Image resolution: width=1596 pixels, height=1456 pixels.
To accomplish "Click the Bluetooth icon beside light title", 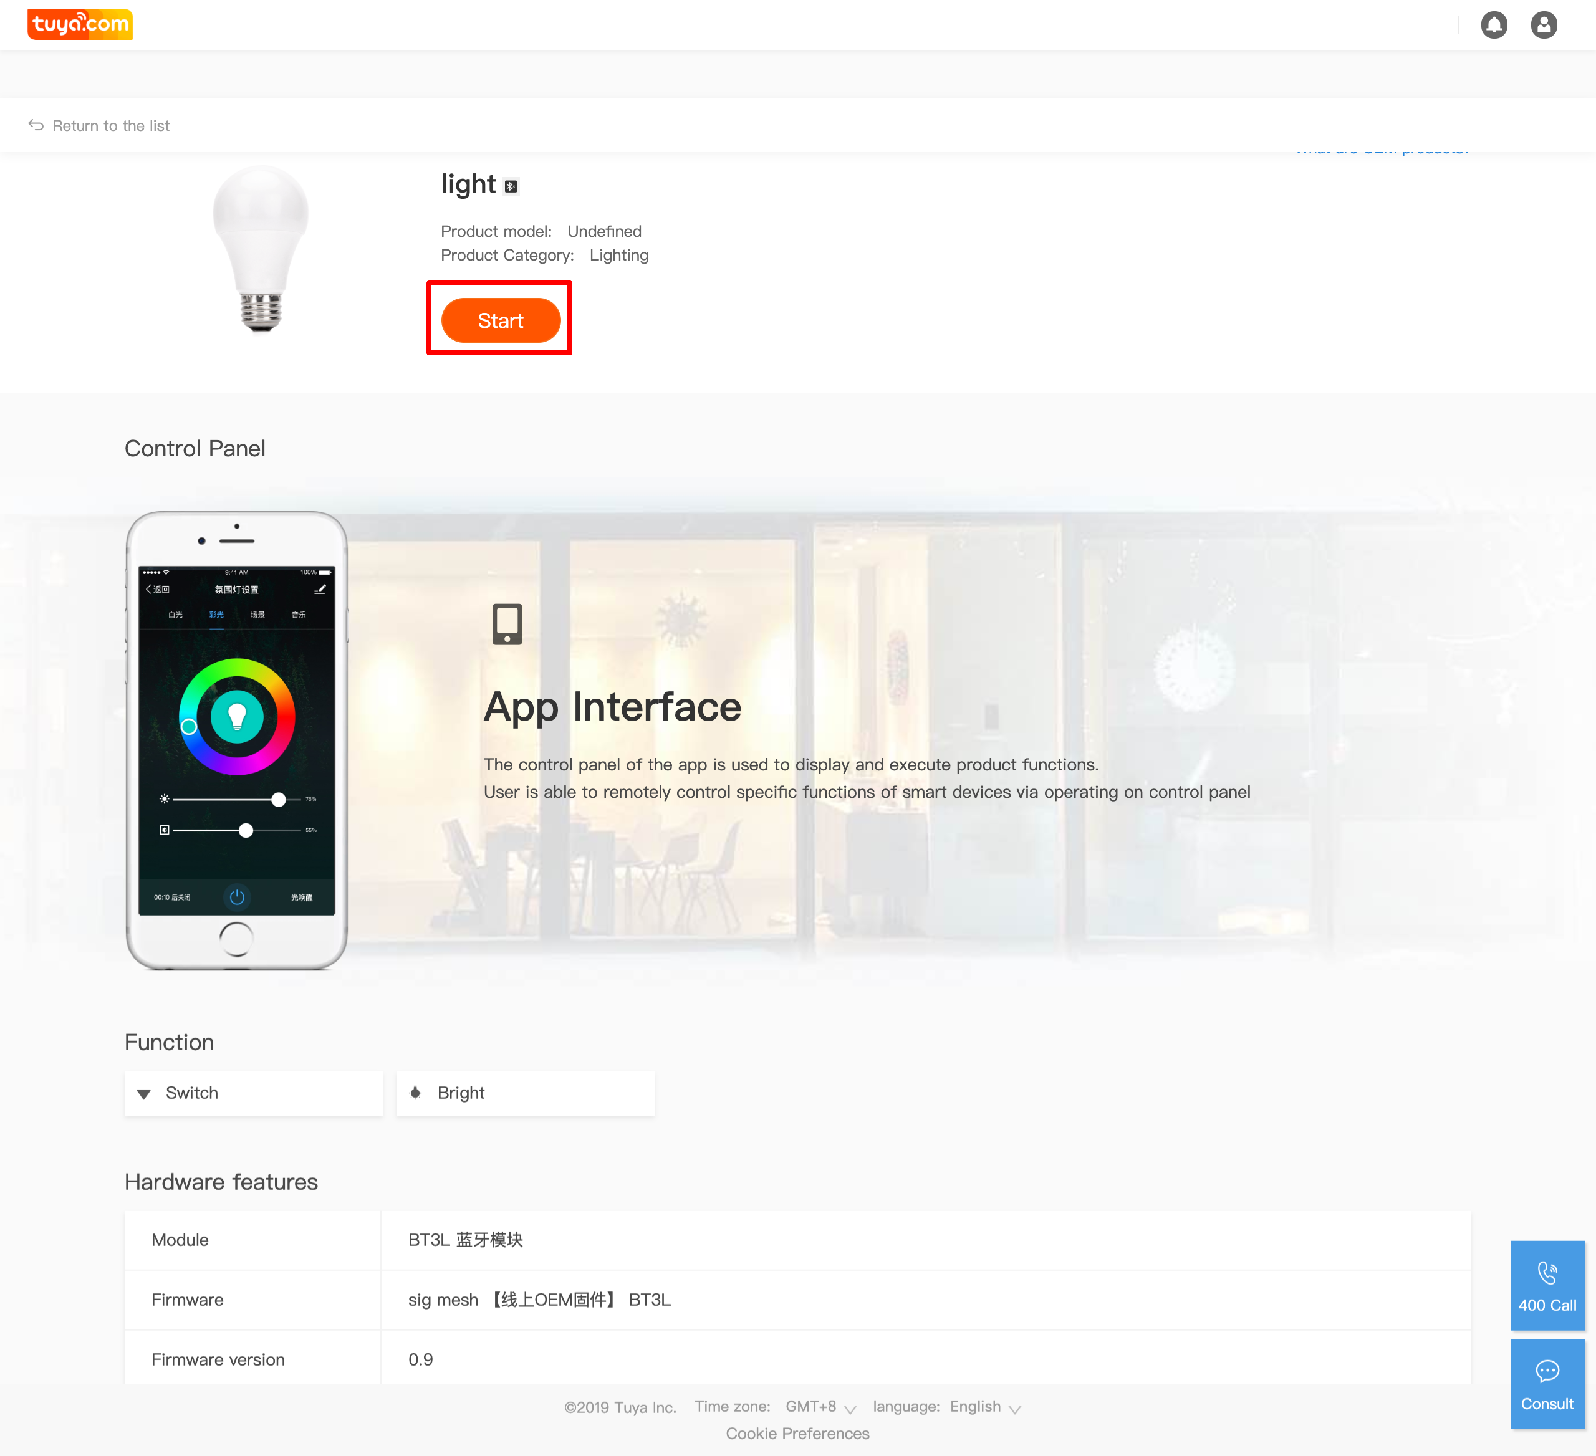I will click(x=511, y=187).
